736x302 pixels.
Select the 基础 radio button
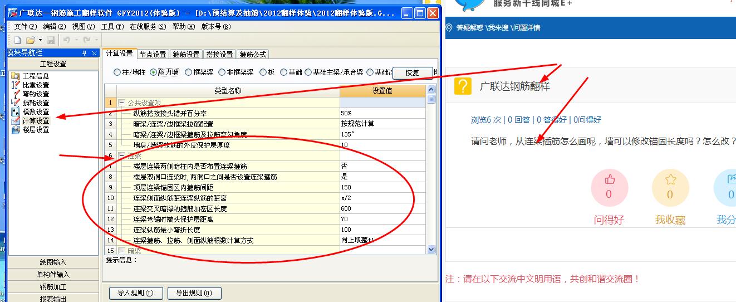[x=291, y=72]
